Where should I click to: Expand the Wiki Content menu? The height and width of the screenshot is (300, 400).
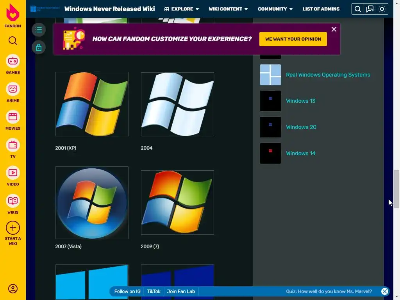pyautogui.click(x=228, y=9)
